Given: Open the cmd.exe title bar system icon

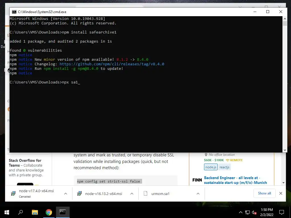Looking at the screenshot, I should (14, 12).
